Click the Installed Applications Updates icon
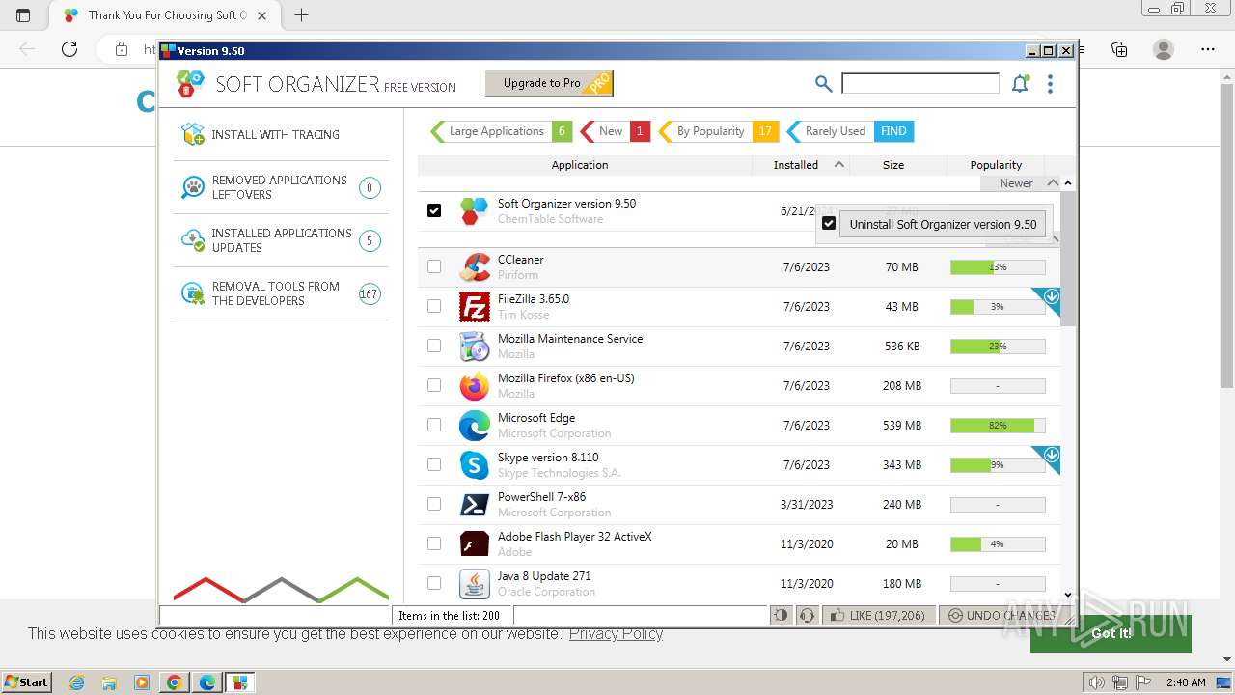 (193, 240)
